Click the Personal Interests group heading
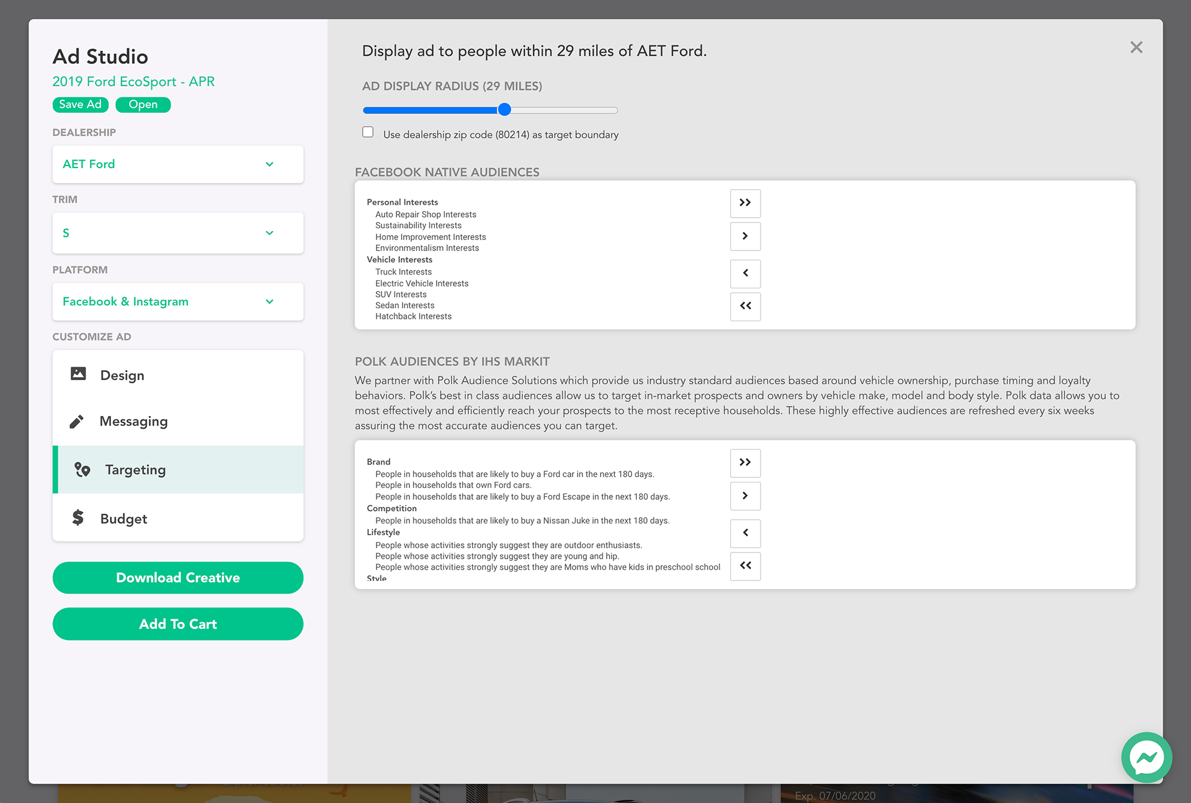This screenshot has width=1191, height=803. click(402, 202)
